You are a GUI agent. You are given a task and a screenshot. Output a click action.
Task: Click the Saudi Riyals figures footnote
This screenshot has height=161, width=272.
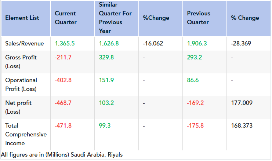(62, 155)
